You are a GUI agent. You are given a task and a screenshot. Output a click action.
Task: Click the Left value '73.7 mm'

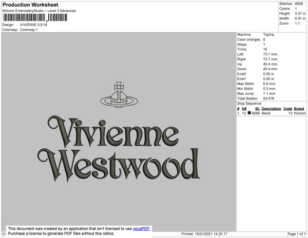tap(271, 54)
